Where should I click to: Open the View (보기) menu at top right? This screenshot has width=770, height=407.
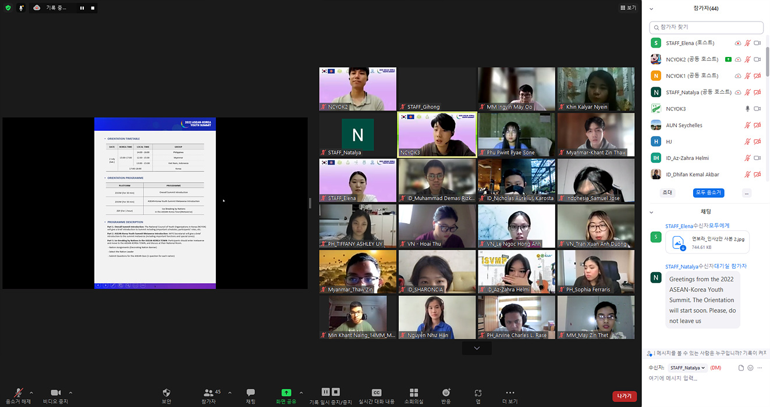click(628, 8)
